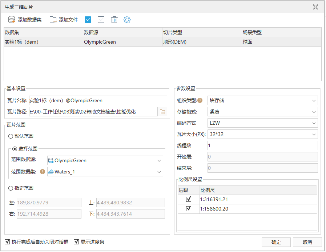This screenshot has width=326, height=252.
Task: Click the 确定 button
Action: tap(276, 242)
